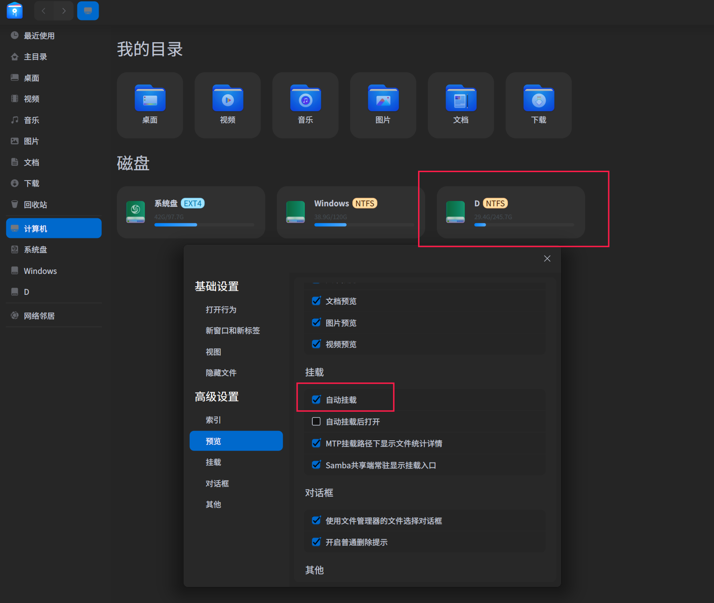Click the 系统盘 disk usage bar
The image size is (714, 603).
(x=204, y=225)
